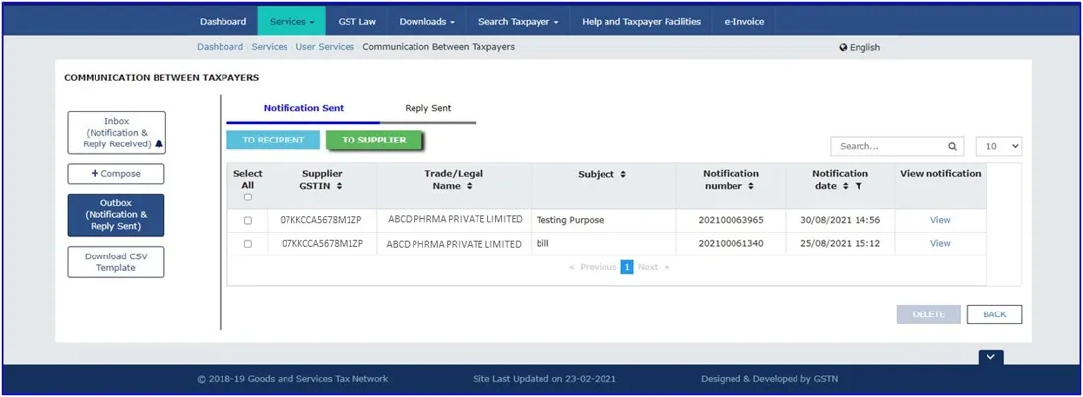1083x397 pixels.
Task: Switch to the Notification Sent tab
Action: pyautogui.click(x=303, y=108)
